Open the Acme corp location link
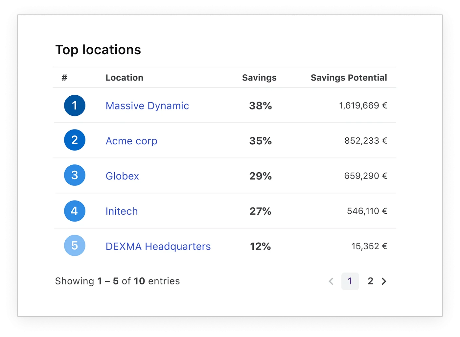 [131, 141]
